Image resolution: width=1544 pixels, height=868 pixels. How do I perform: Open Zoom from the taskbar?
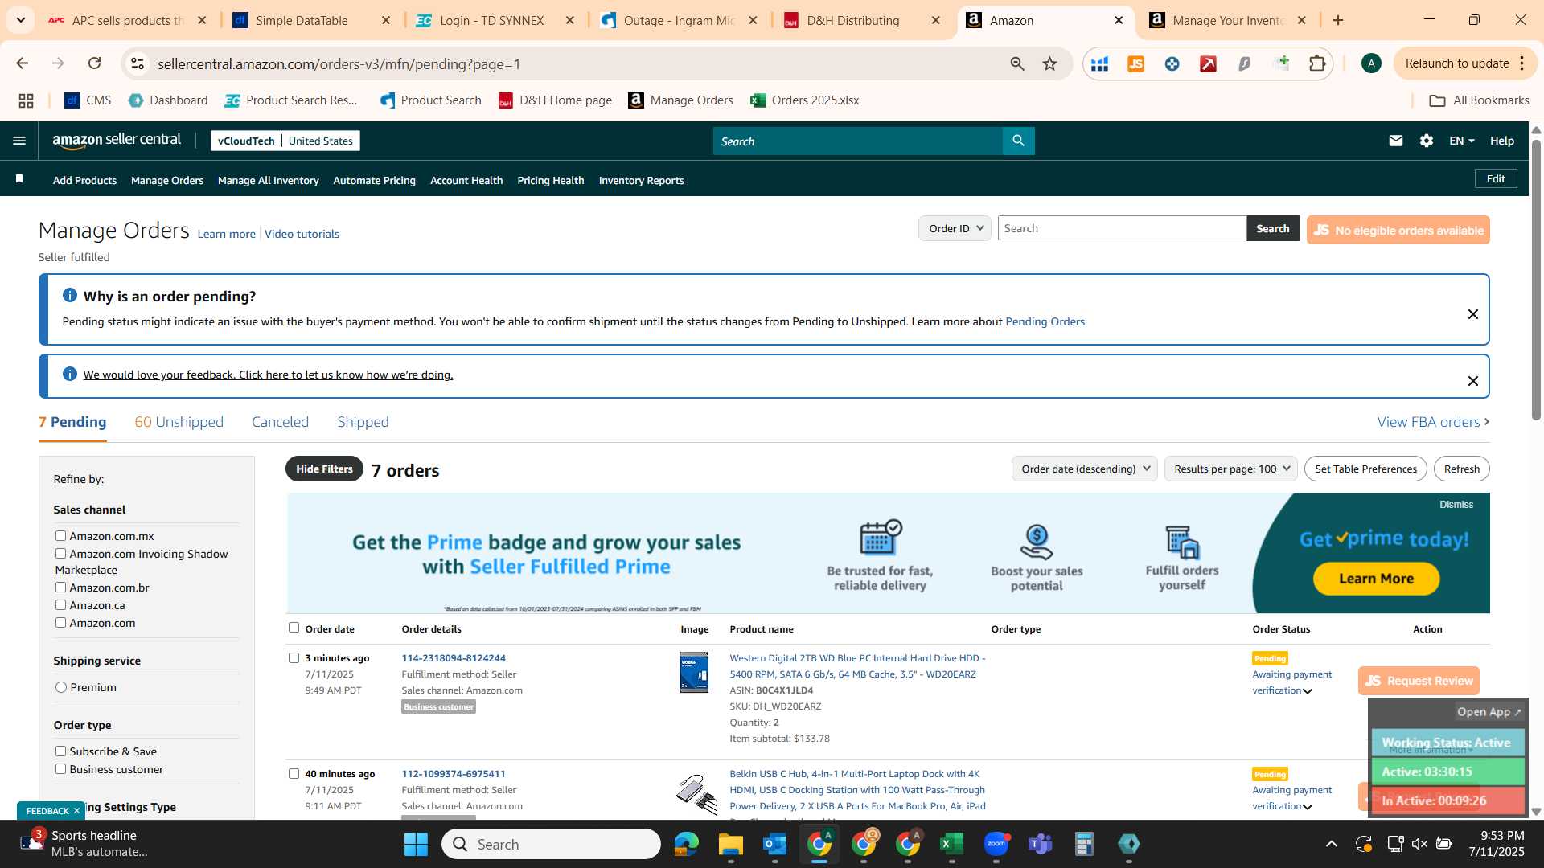coord(996,844)
